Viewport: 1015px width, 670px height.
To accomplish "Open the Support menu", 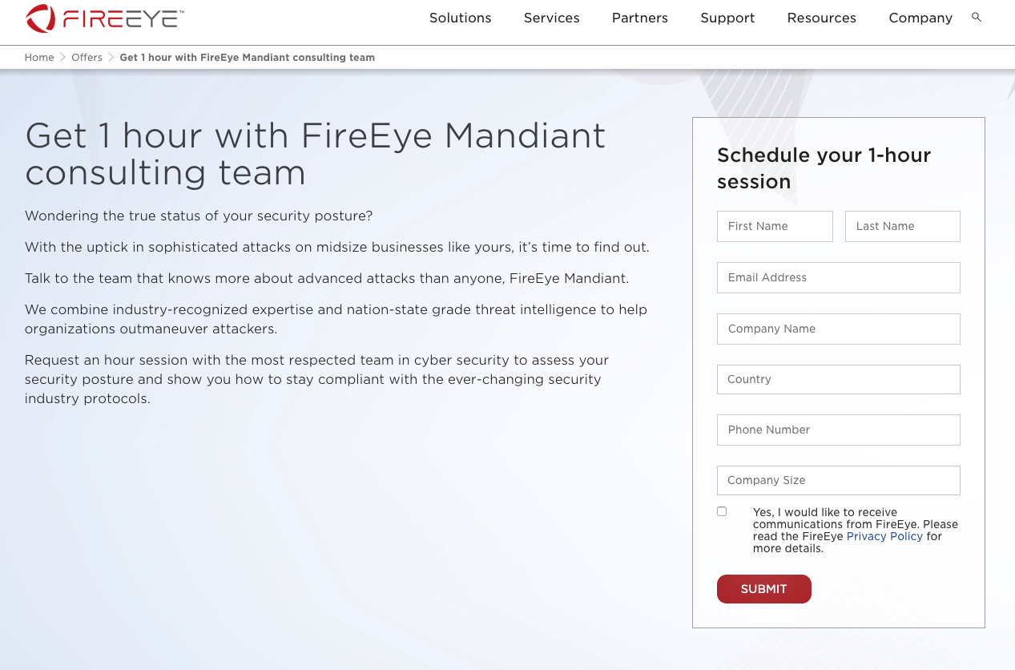I will pos(727,18).
